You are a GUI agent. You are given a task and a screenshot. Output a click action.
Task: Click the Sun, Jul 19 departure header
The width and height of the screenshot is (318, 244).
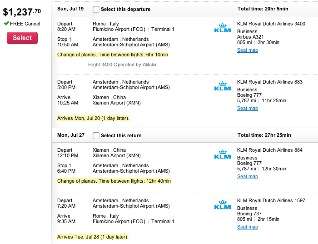70,9
